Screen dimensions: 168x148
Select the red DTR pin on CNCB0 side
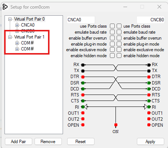(x=149, y=77)
